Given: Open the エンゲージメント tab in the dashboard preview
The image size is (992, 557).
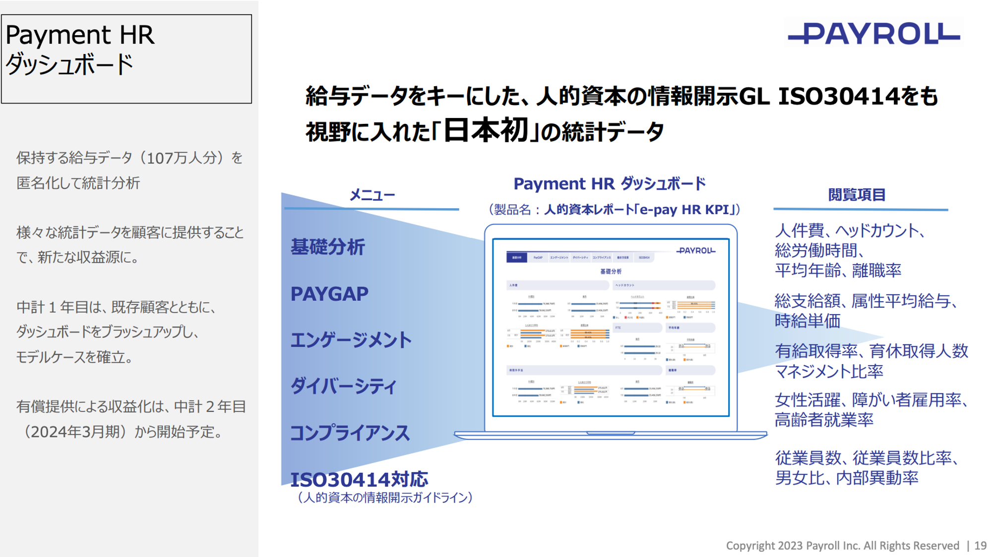Looking at the screenshot, I should [x=559, y=258].
